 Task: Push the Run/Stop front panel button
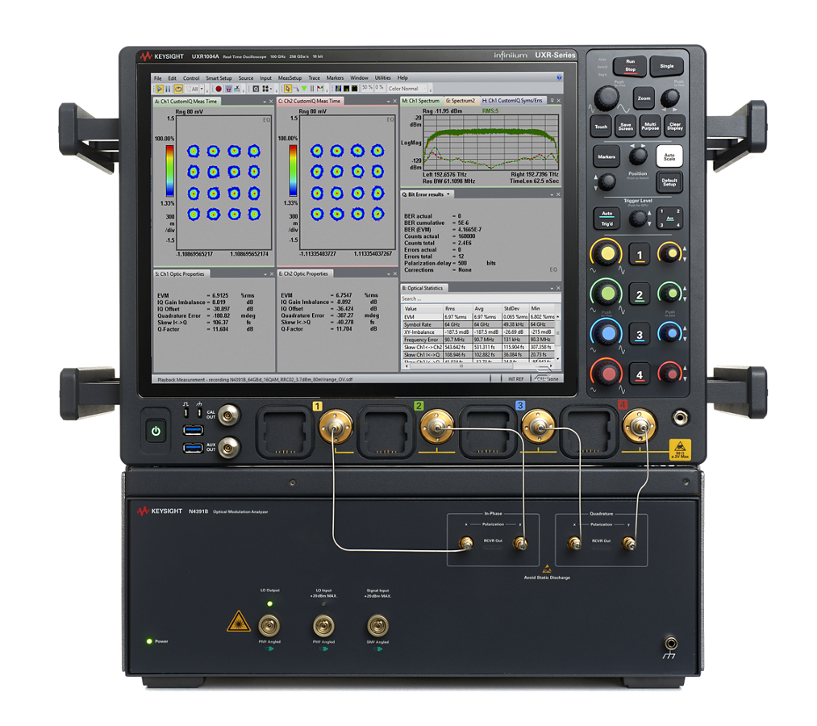(x=630, y=65)
